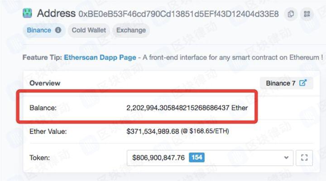The height and width of the screenshot is (181, 326).
Task: Expand token holdings to full view
Action: click(x=304, y=158)
